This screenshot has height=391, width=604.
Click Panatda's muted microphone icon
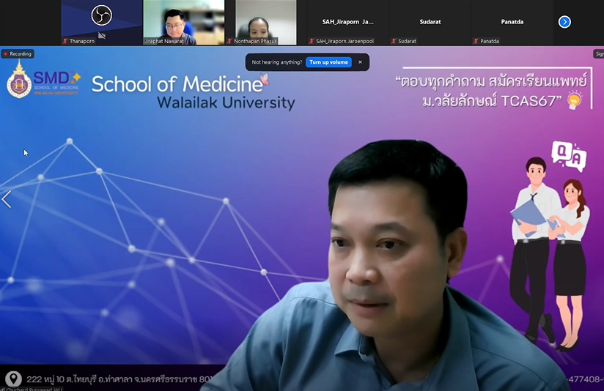475,41
